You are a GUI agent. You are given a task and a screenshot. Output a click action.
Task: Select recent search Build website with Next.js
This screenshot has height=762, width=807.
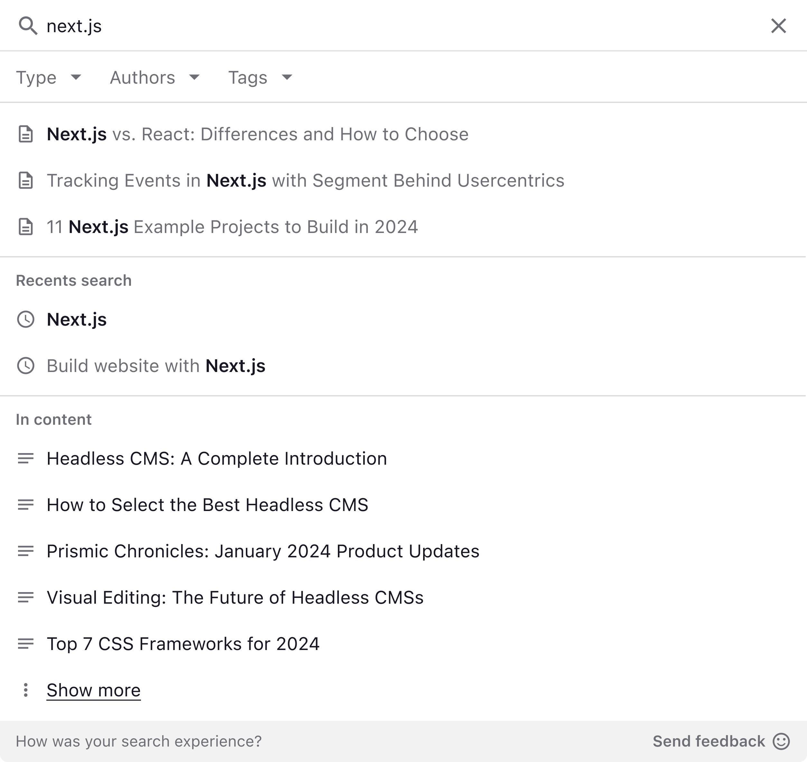pyautogui.click(x=156, y=366)
